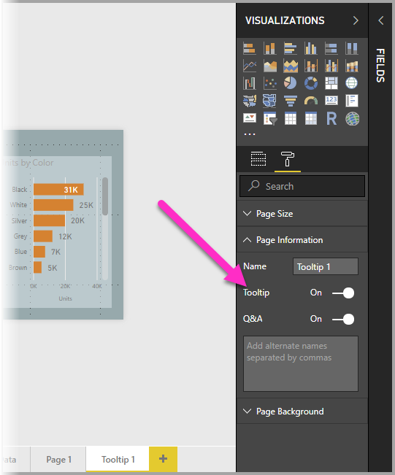Viewport: 395px width, 475px height.
Task: Open the ellipsis to import custom visuals
Action: pos(250,134)
